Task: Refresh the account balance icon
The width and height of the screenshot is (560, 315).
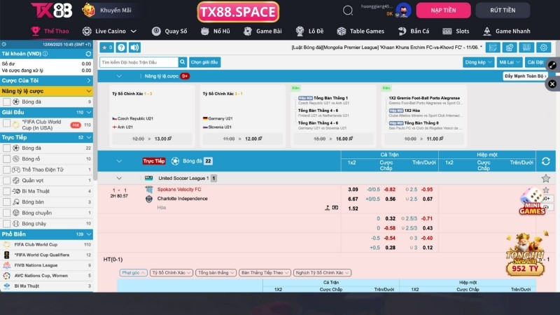Action: 88,54
